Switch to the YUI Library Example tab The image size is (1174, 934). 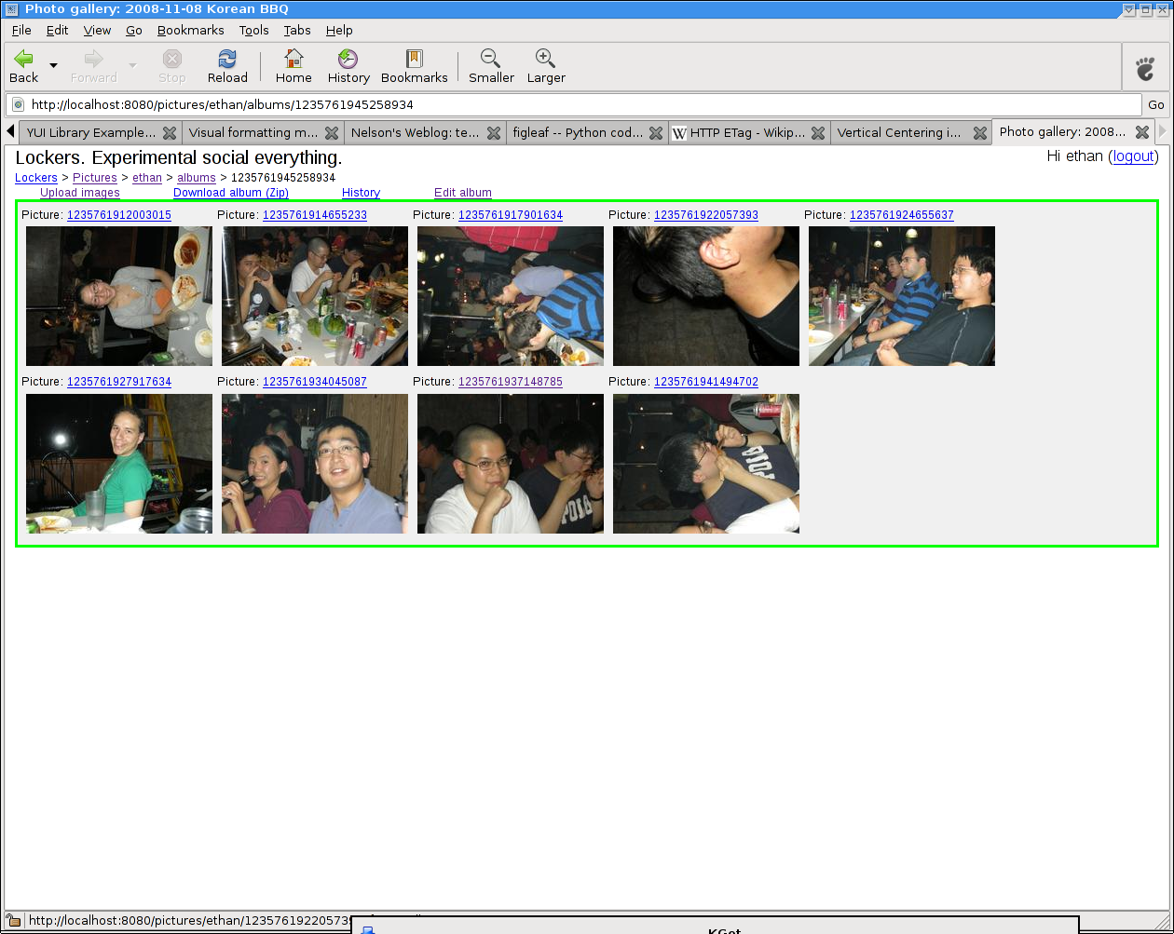tap(91, 132)
